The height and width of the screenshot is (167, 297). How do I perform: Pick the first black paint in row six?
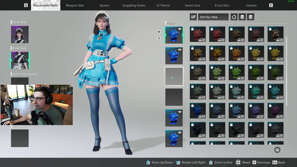pos(198,130)
